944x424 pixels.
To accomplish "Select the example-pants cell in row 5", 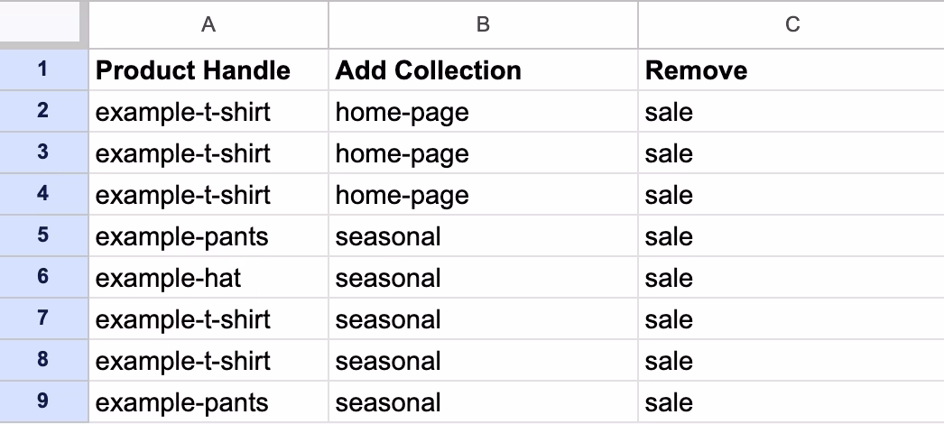I will point(208,236).
